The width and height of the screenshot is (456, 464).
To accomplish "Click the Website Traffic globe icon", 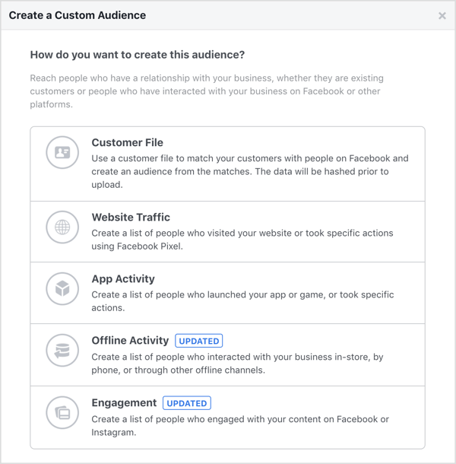I will point(62,227).
